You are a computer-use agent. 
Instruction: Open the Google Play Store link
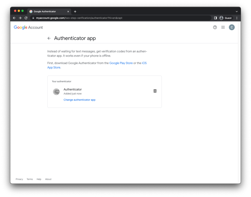pyautogui.click(x=121, y=63)
